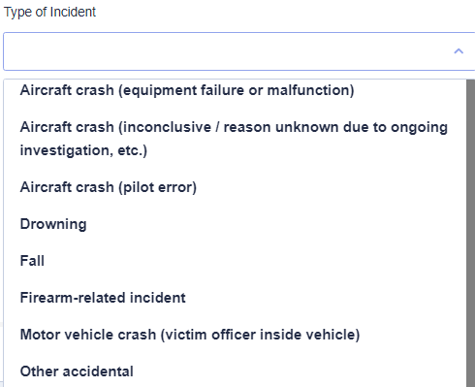Viewport: 475px width, 387px height.
Task: Click the 'investigation, etc.' second line
Action: click(83, 150)
